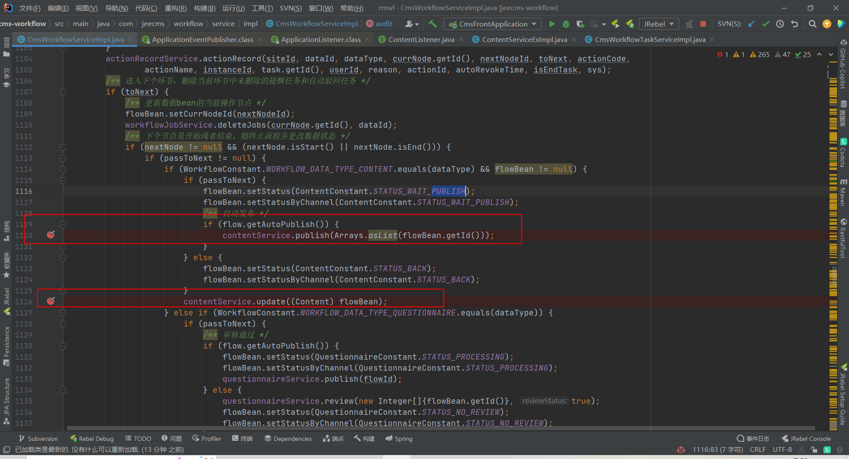Click the SVN update project arrow icon
Viewport: 849px width, 459px height.
point(751,24)
